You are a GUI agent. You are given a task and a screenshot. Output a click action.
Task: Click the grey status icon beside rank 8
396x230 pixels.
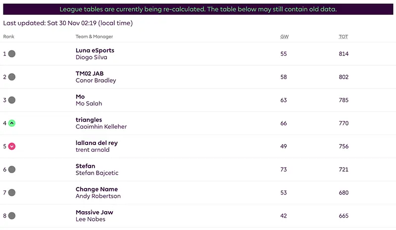(12, 216)
